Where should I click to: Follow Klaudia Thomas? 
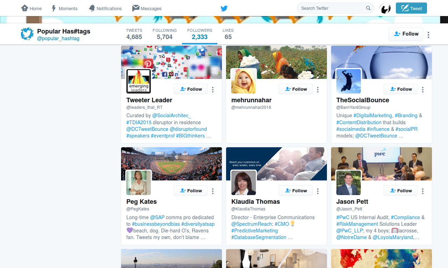295,191
